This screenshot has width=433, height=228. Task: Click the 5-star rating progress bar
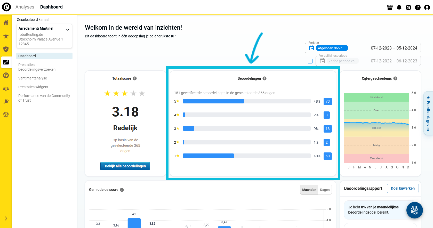246,101
